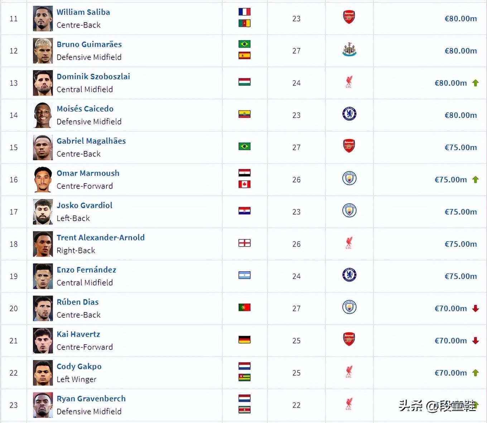Click the Ecuador flag for Moisés Caicedo
This screenshot has height=423, width=487.
point(245,114)
